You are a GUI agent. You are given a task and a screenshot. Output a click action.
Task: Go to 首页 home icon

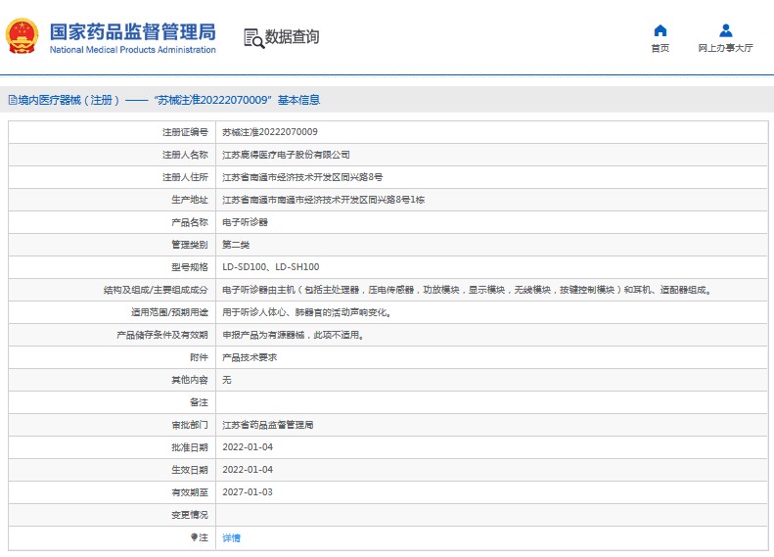tap(660, 30)
